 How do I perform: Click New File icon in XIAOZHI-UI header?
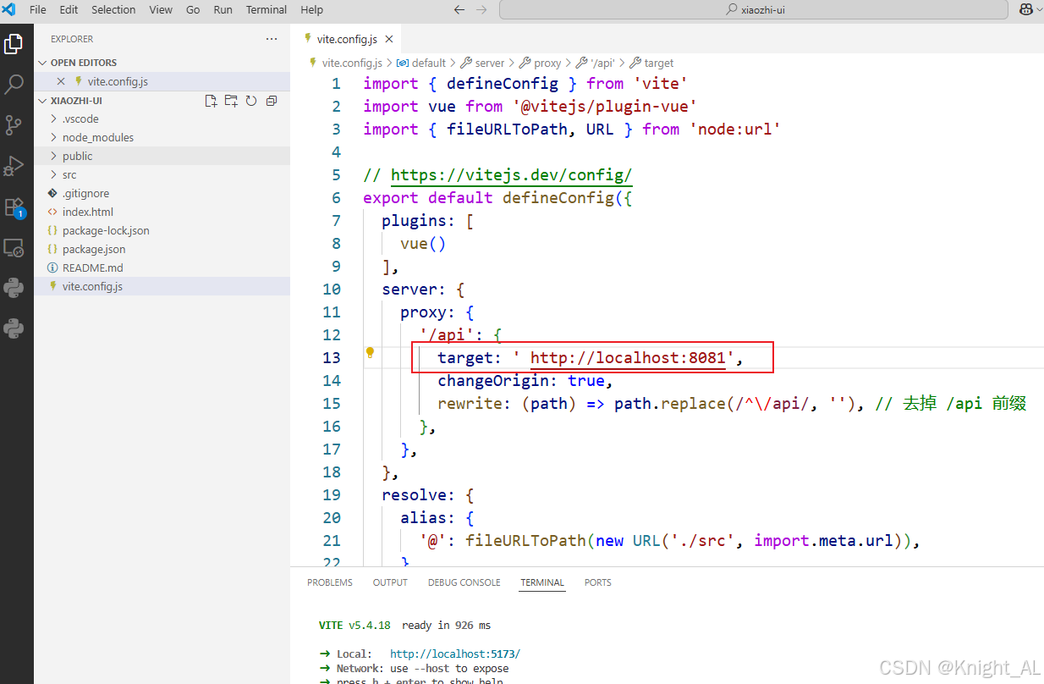pyautogui.click(x=212, y=101)
